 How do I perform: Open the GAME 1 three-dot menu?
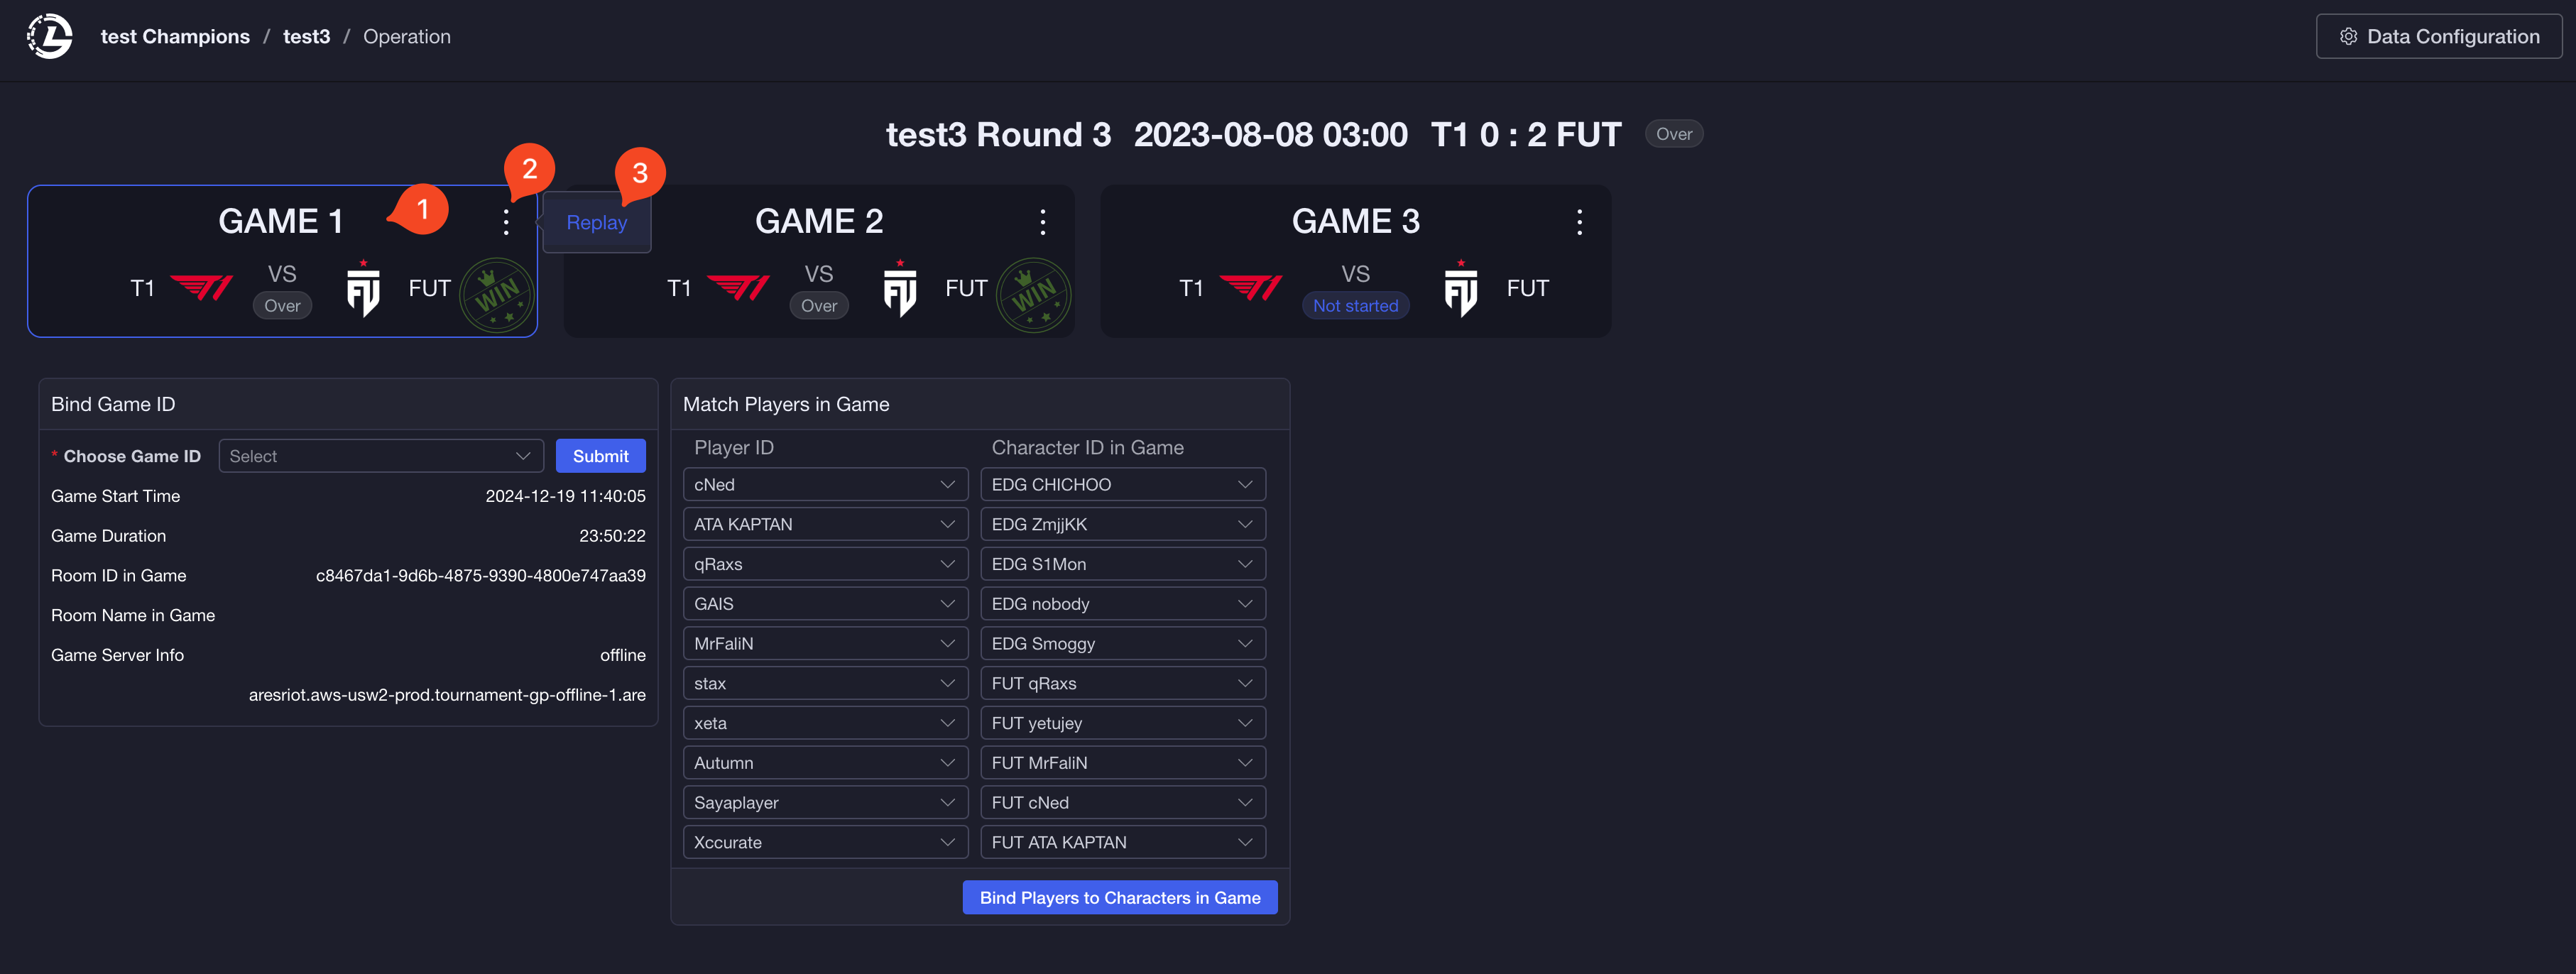[506, 221]
